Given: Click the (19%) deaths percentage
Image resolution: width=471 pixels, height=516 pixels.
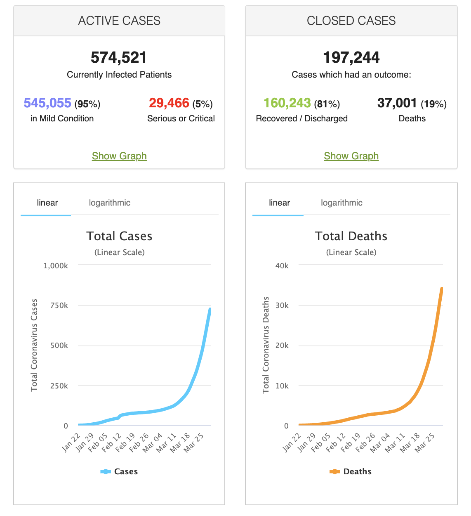Looking at the screenshot, I should tap(434, 104).
